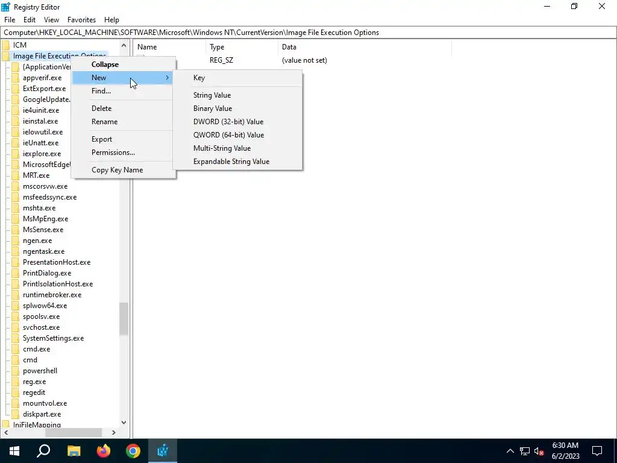Select the regedit key
This screenshot has height=463, width=617.
pos(34,392)
